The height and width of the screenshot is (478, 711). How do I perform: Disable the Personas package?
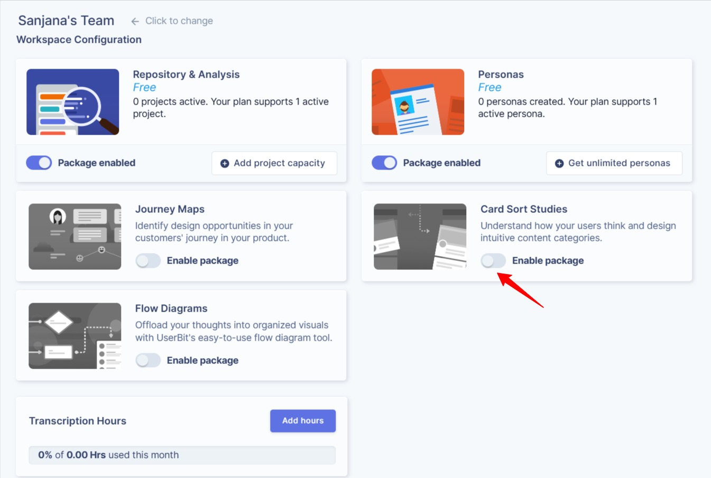[384, 163]
